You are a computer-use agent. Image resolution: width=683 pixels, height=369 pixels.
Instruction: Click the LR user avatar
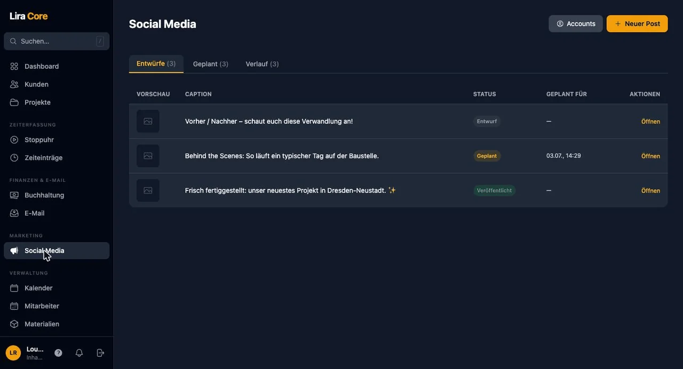13,353
